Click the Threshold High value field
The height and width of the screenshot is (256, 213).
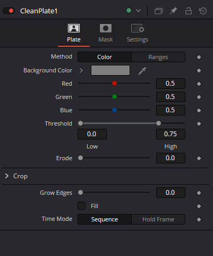point(171,134)
